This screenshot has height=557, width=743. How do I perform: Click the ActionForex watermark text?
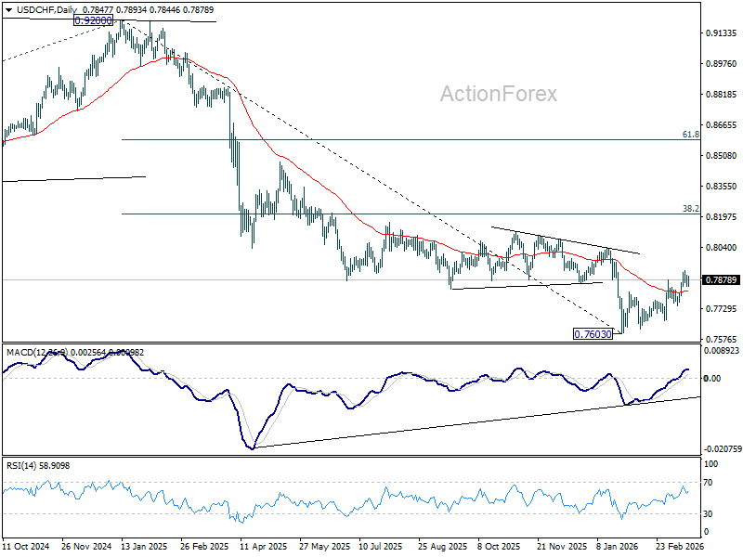(x=499, y=94)
